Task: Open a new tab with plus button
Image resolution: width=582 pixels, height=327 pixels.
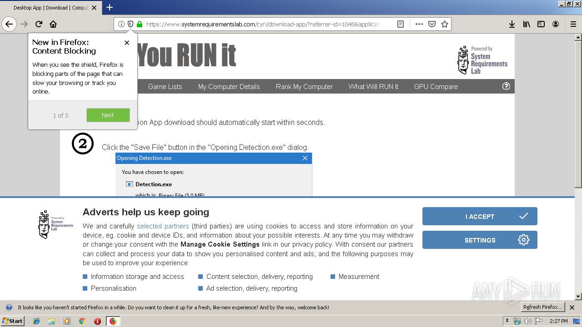Action: tap(110, 7)
